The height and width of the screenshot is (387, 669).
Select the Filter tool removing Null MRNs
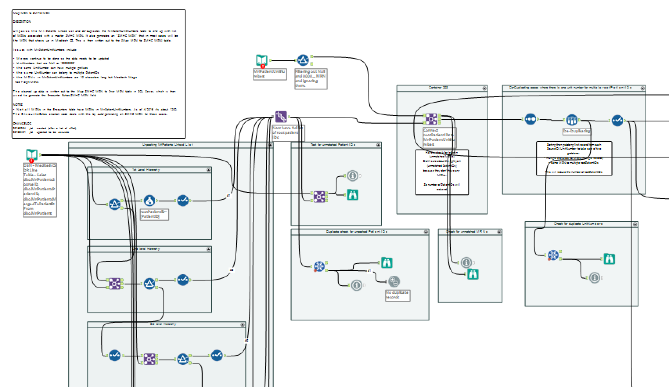(x=303, y=60)
